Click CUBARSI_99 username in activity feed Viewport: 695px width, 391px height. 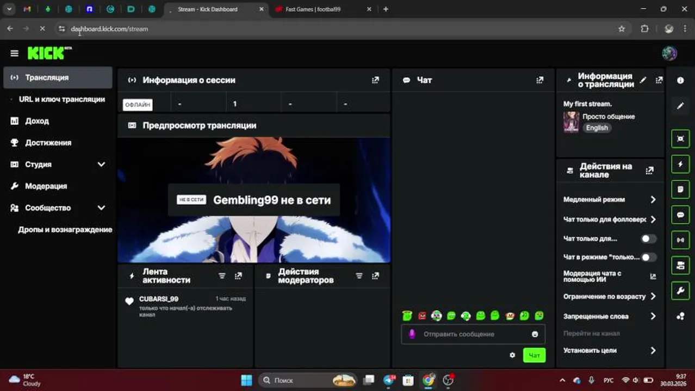coord(159,299)
